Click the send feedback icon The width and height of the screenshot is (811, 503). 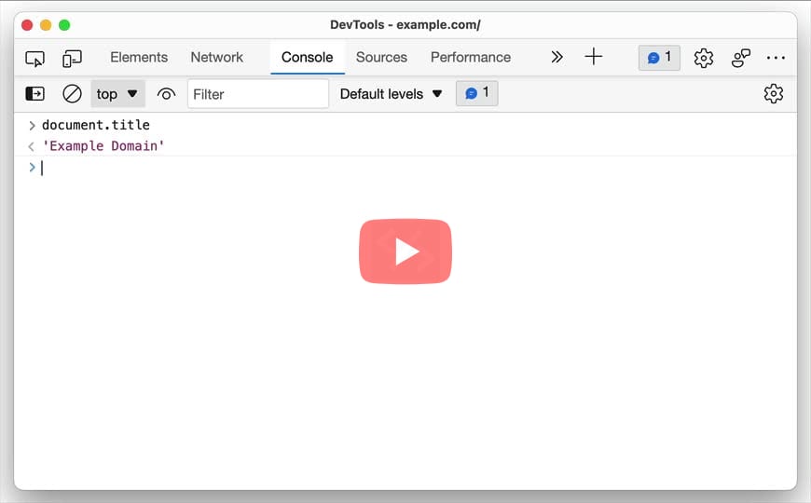pos(741,58)
